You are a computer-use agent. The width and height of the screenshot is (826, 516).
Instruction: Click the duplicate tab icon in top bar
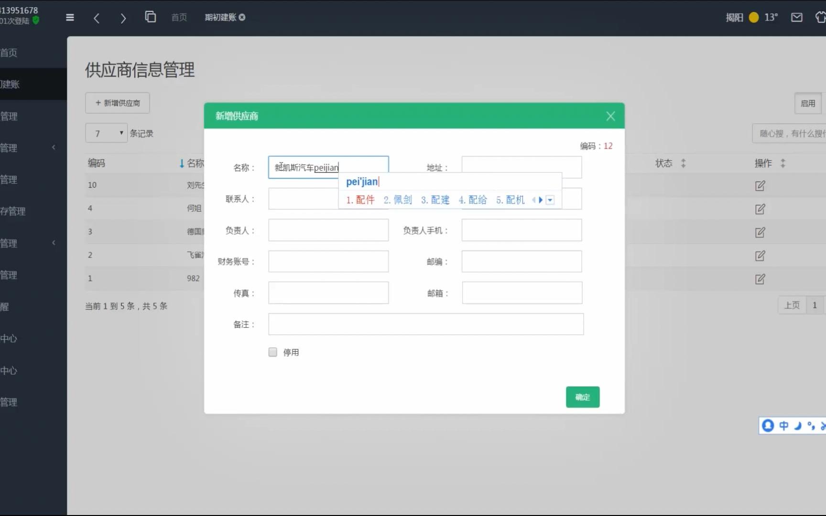[150, 17]
